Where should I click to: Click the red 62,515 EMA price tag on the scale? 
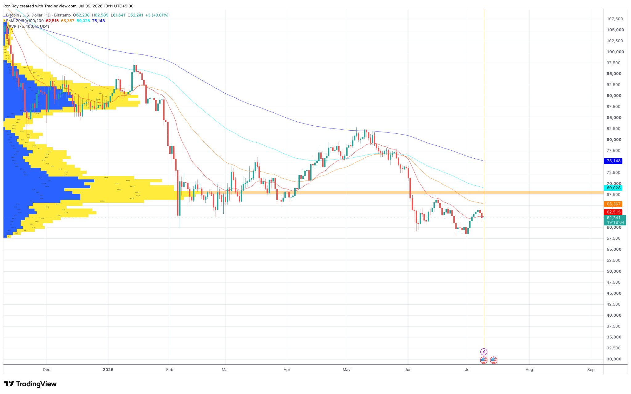tap(614, 212)
